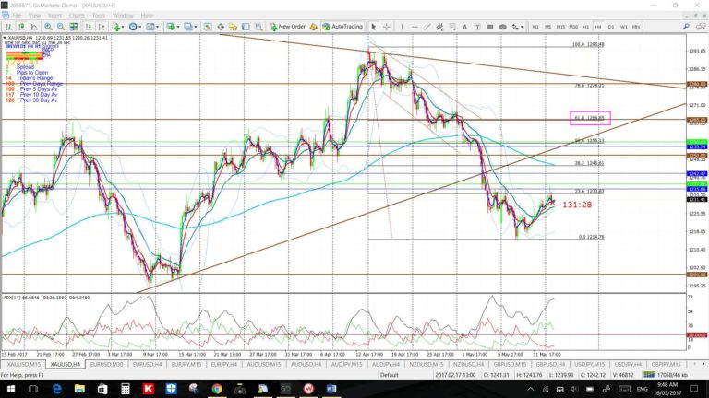Open the File menu

[17, 16]
